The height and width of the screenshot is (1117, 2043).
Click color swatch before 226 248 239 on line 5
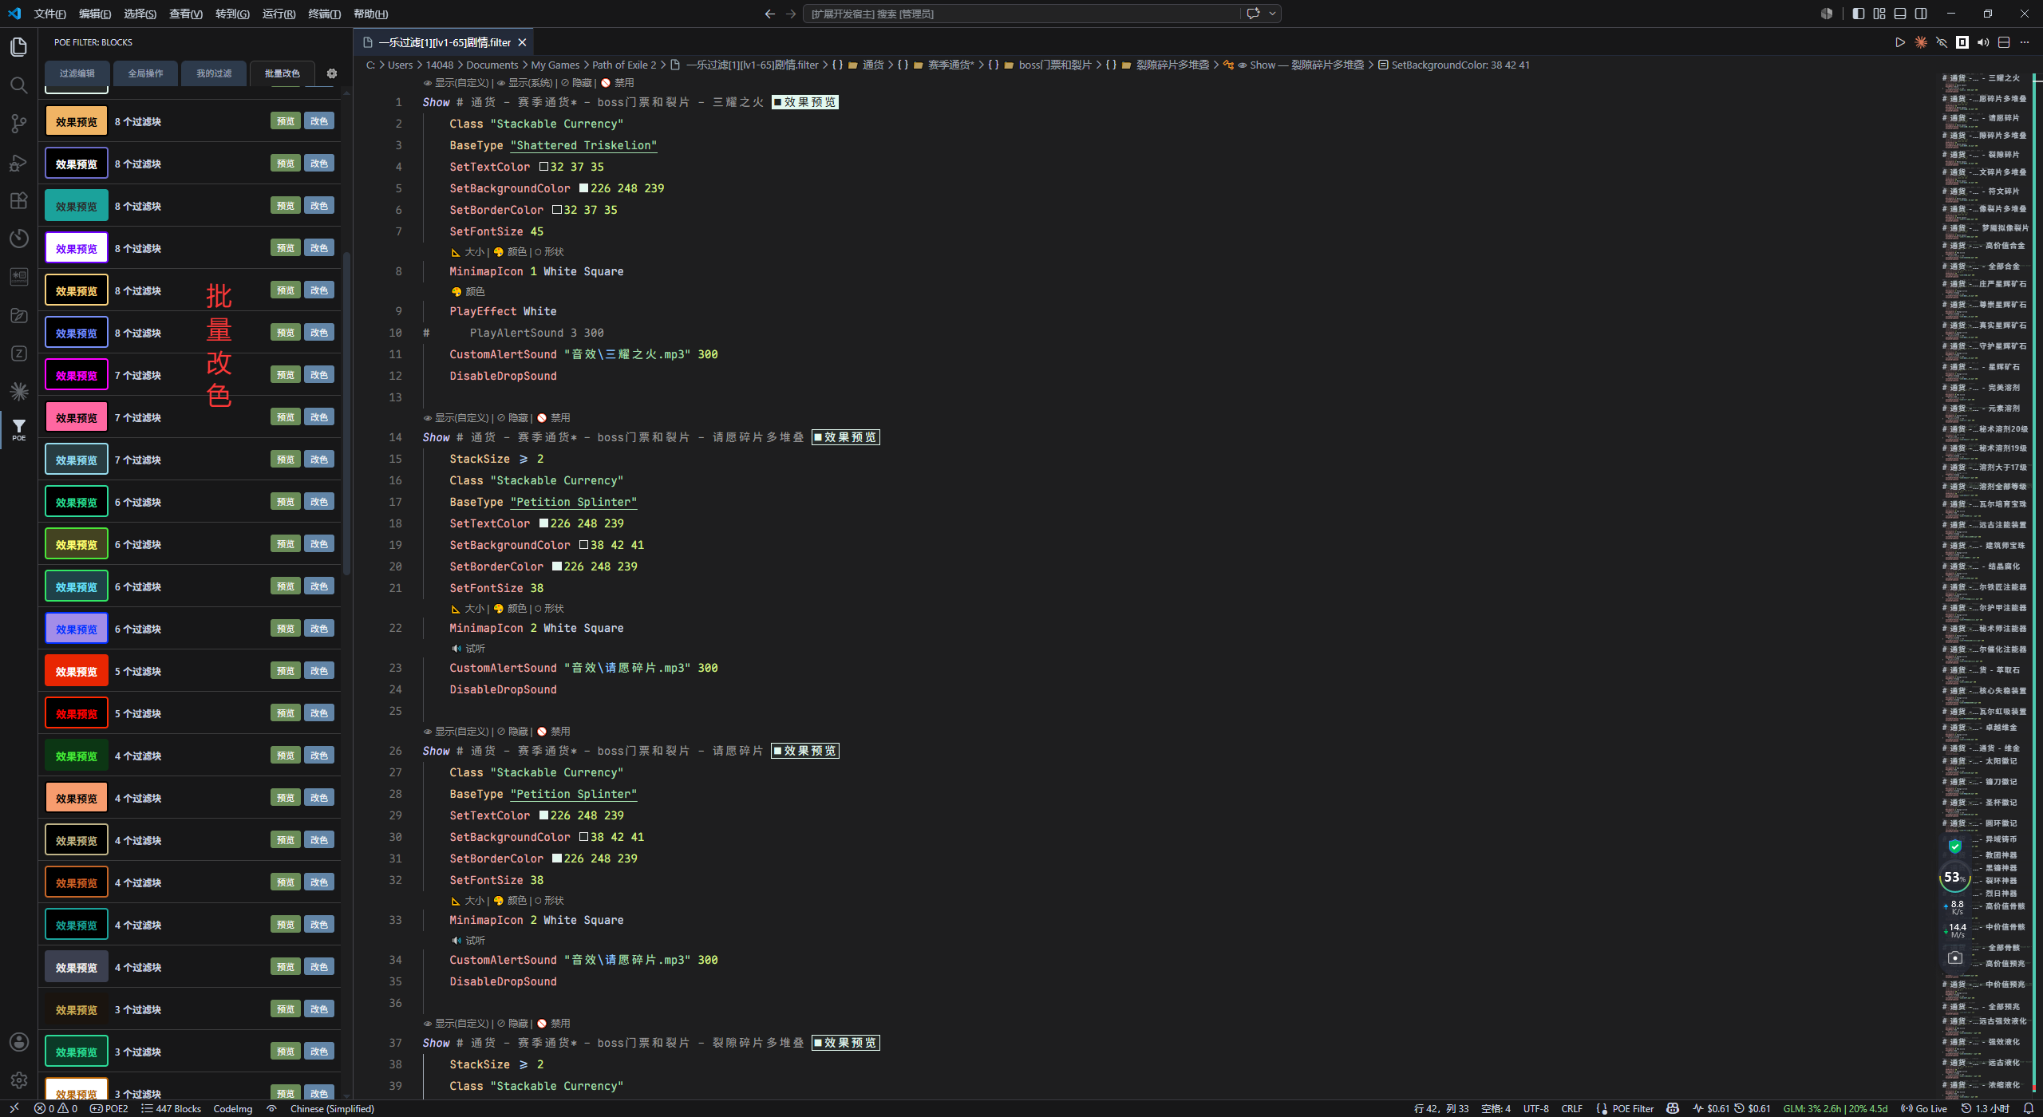point(583,188)
